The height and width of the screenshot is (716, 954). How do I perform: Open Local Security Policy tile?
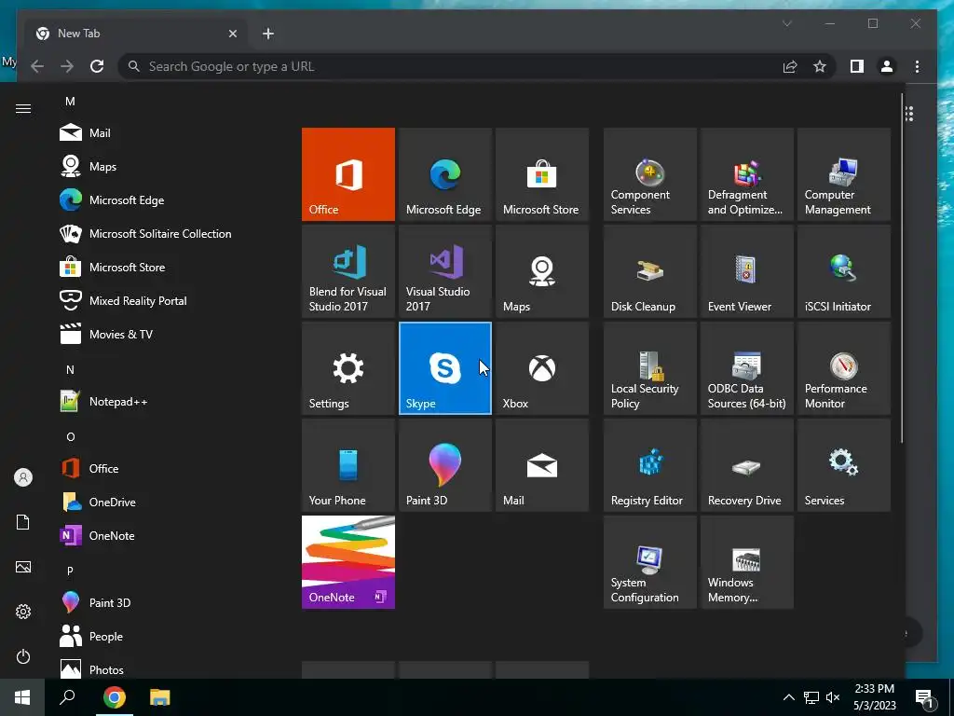point(649,368)
